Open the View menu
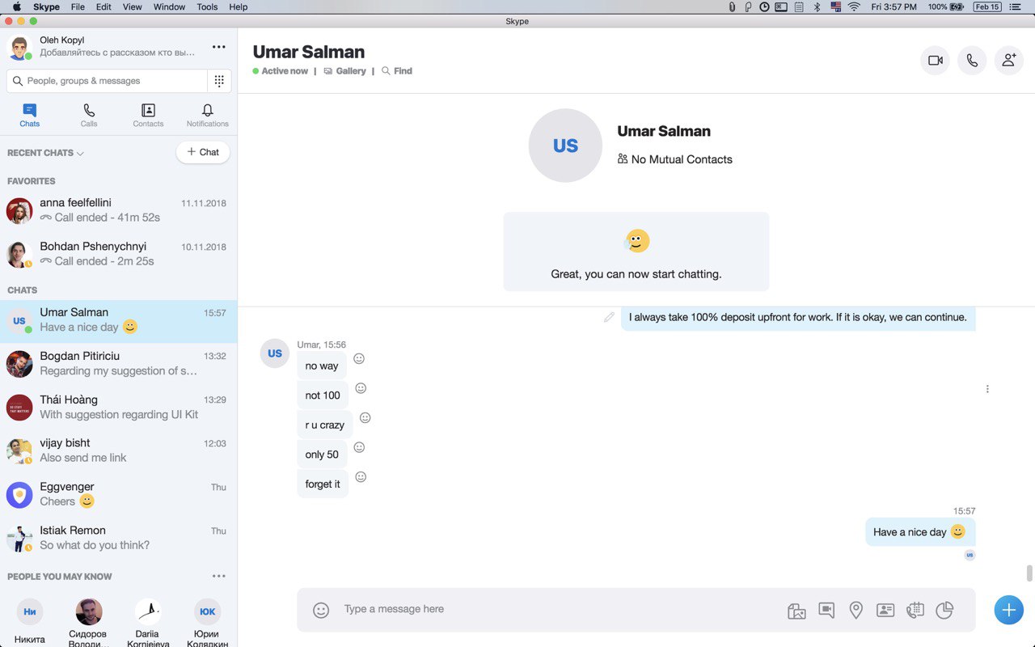Image resolution: width=1035 pixels, height=647 pixels. [x=133, y=6]
